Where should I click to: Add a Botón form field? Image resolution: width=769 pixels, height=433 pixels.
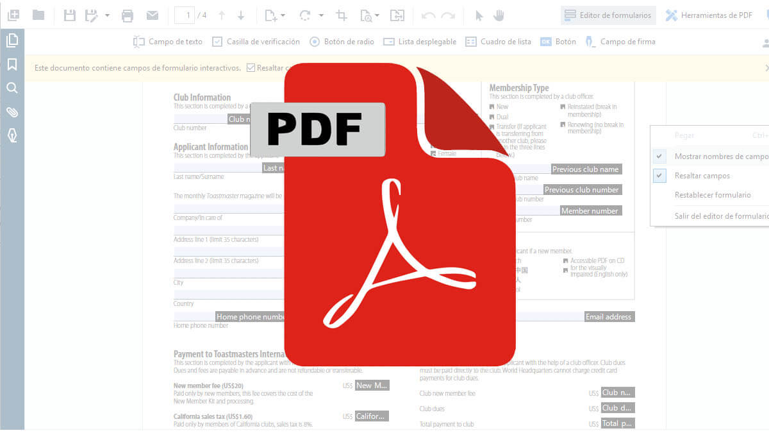click(x=558, y=42)
